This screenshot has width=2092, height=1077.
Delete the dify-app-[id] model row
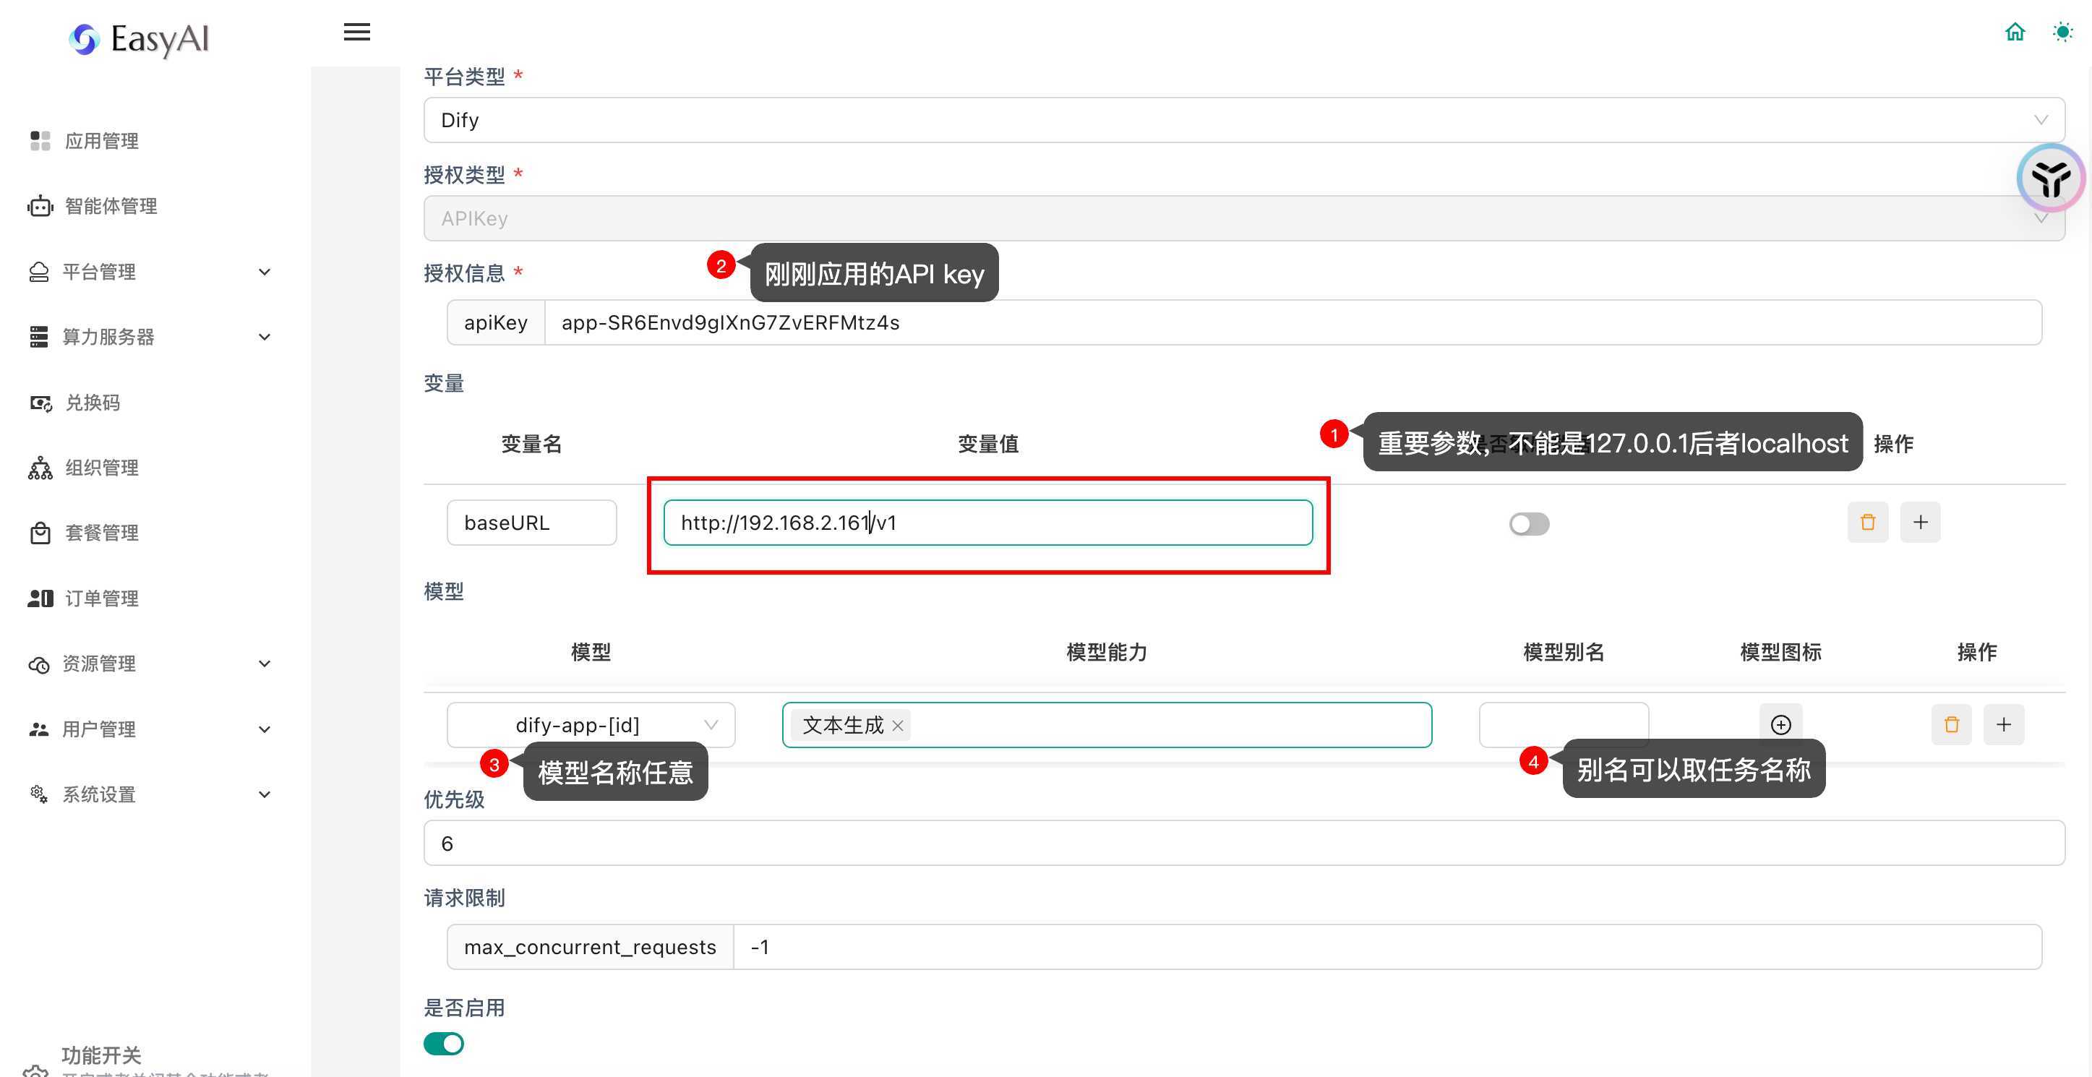click(1952, 724)
